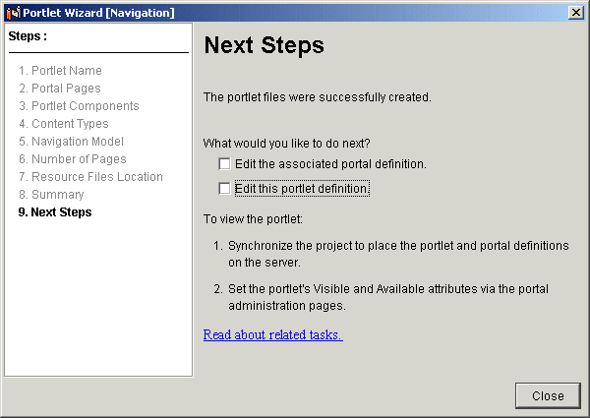Select step '7. Resource Files Location'
590x418 pixels.
(90, 176)
